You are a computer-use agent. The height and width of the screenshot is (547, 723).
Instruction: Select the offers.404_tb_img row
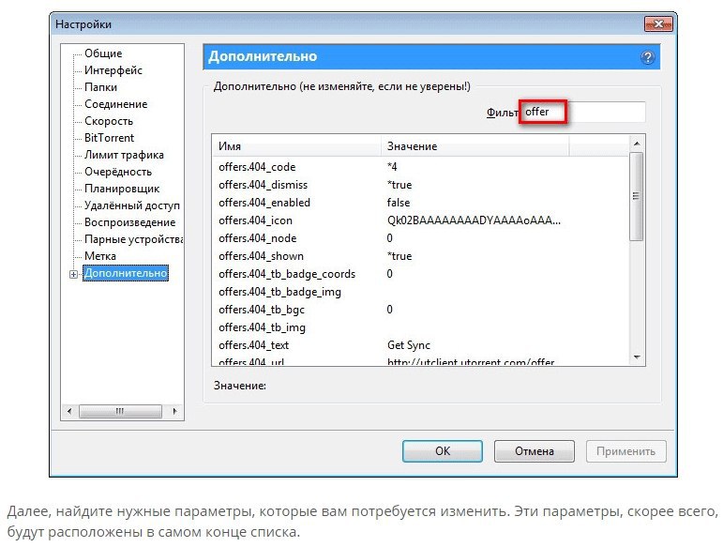tap(420, 327)
